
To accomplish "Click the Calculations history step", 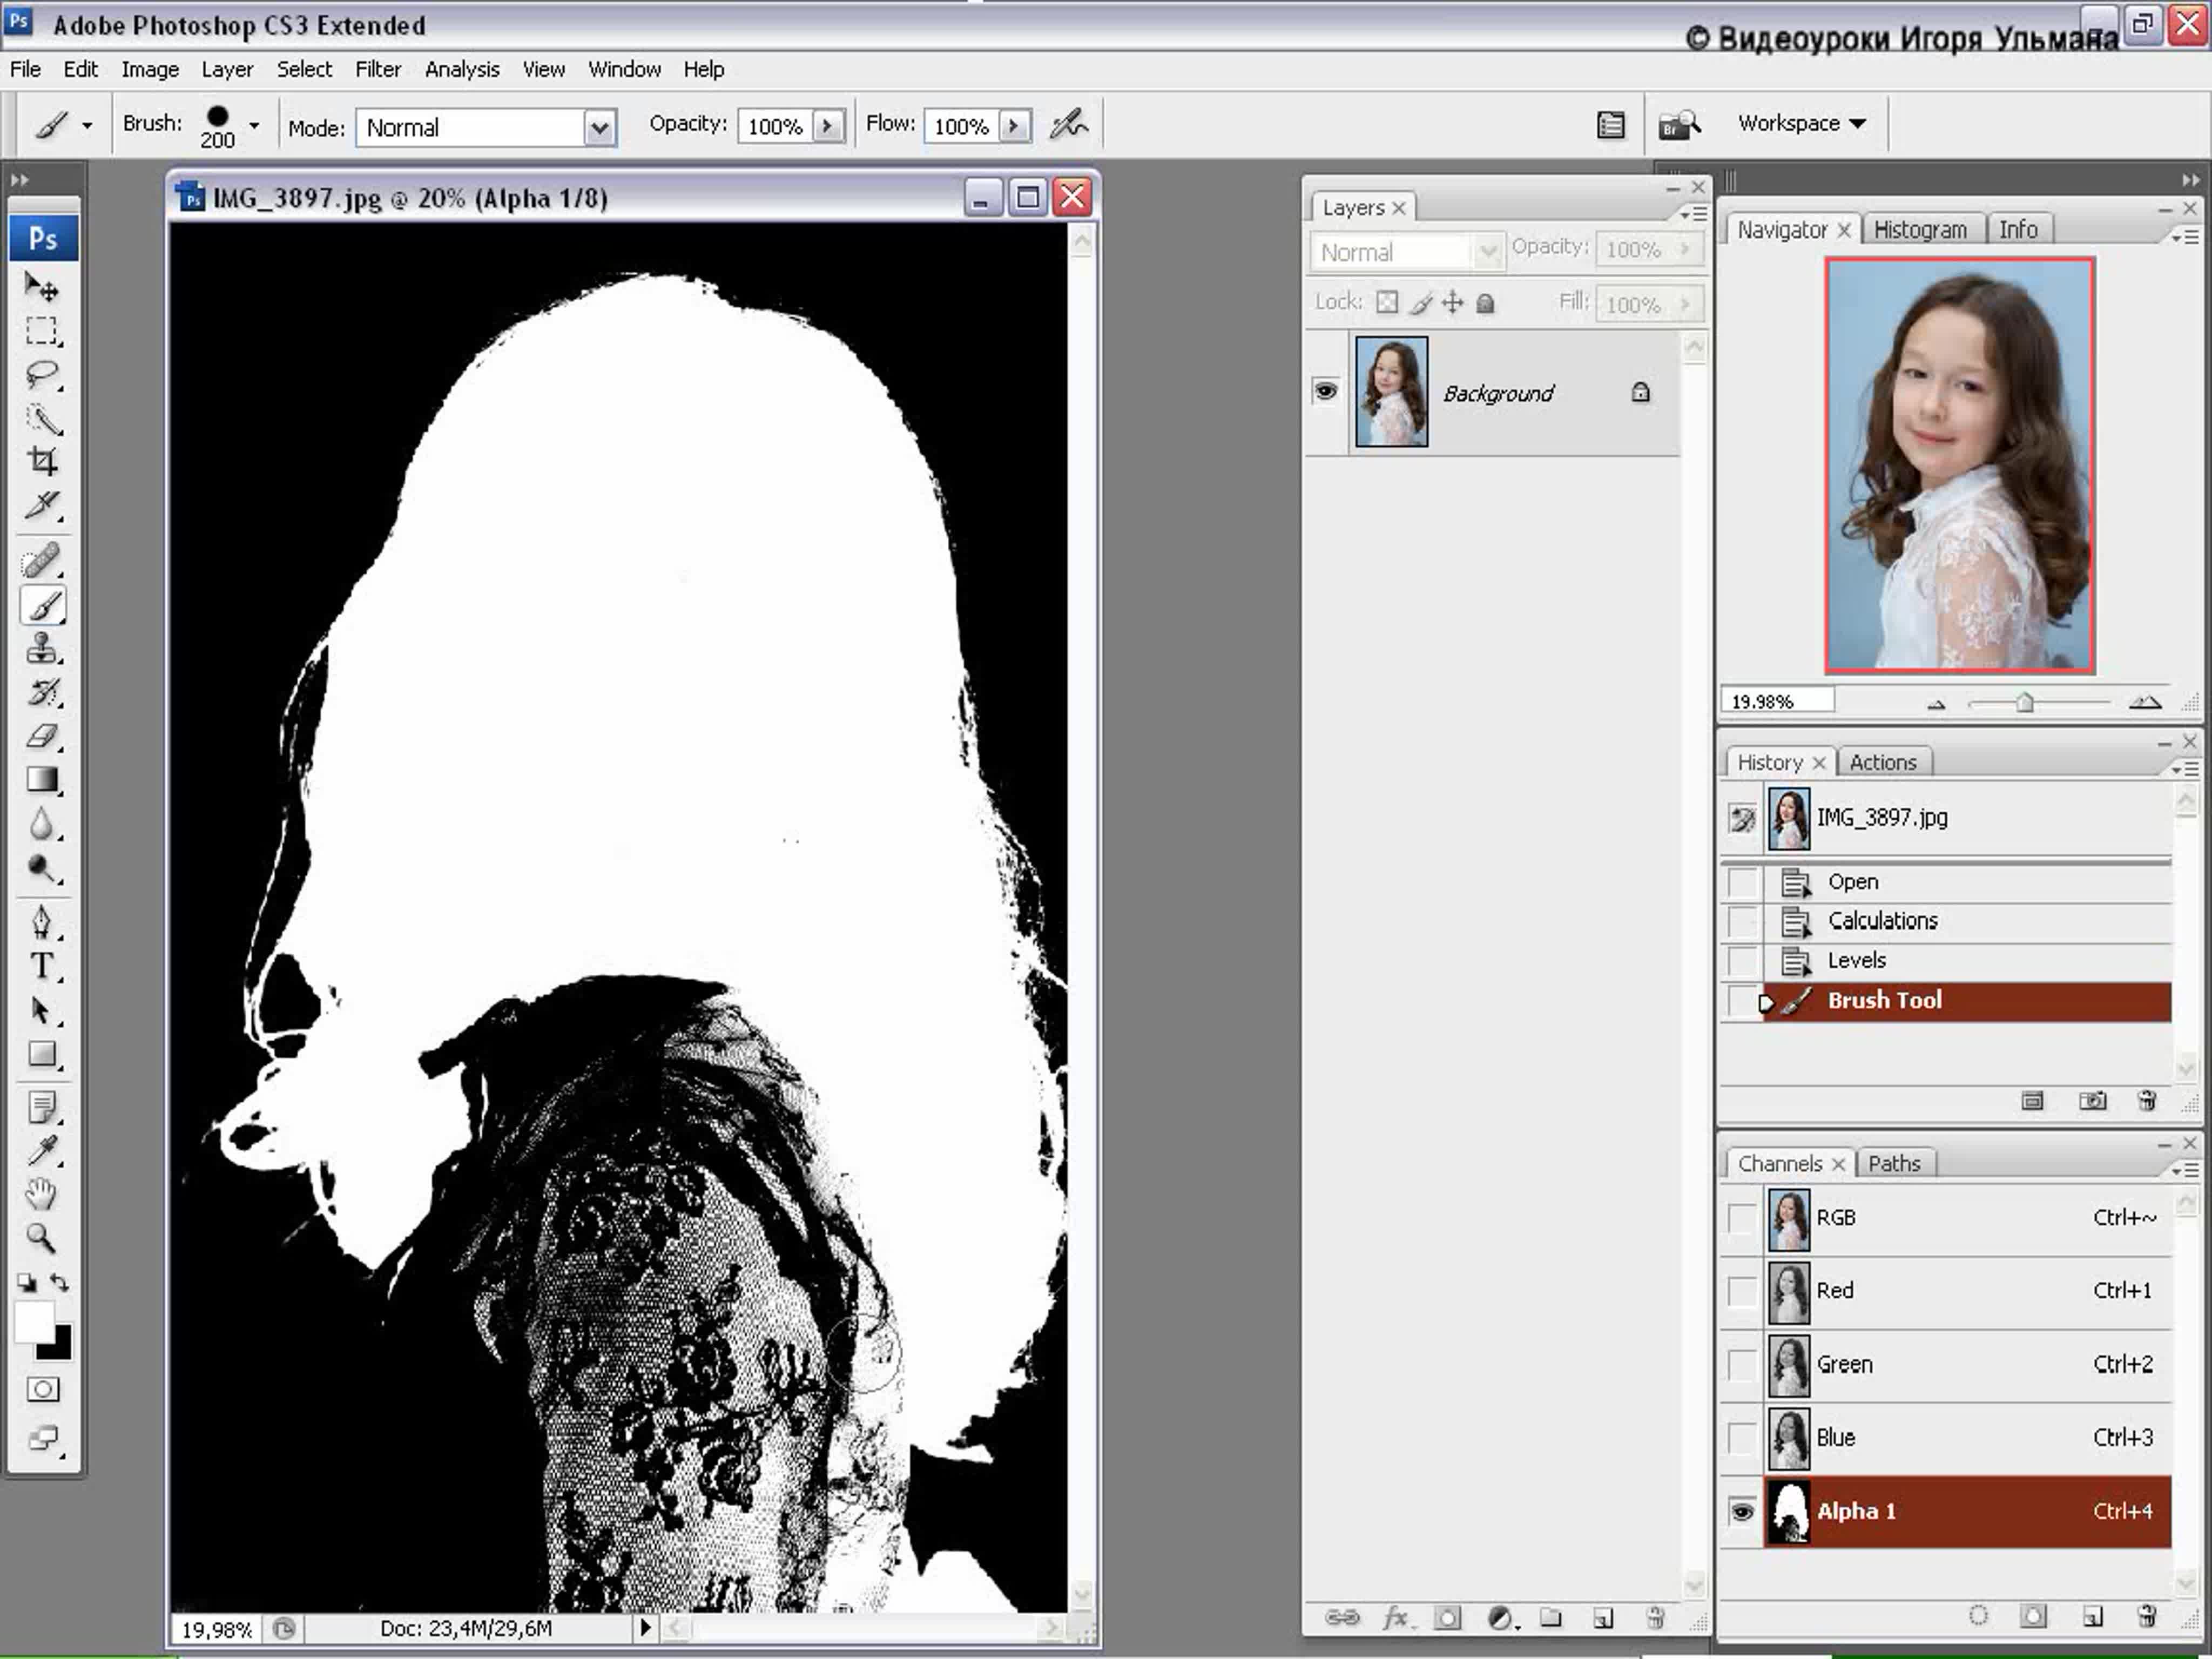I will 1882,920.
